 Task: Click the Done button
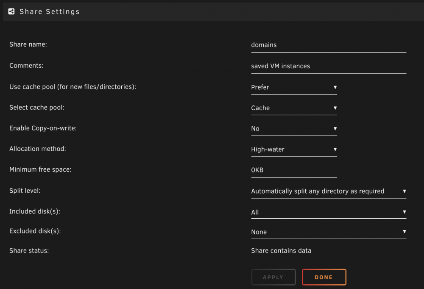point(324,277)
